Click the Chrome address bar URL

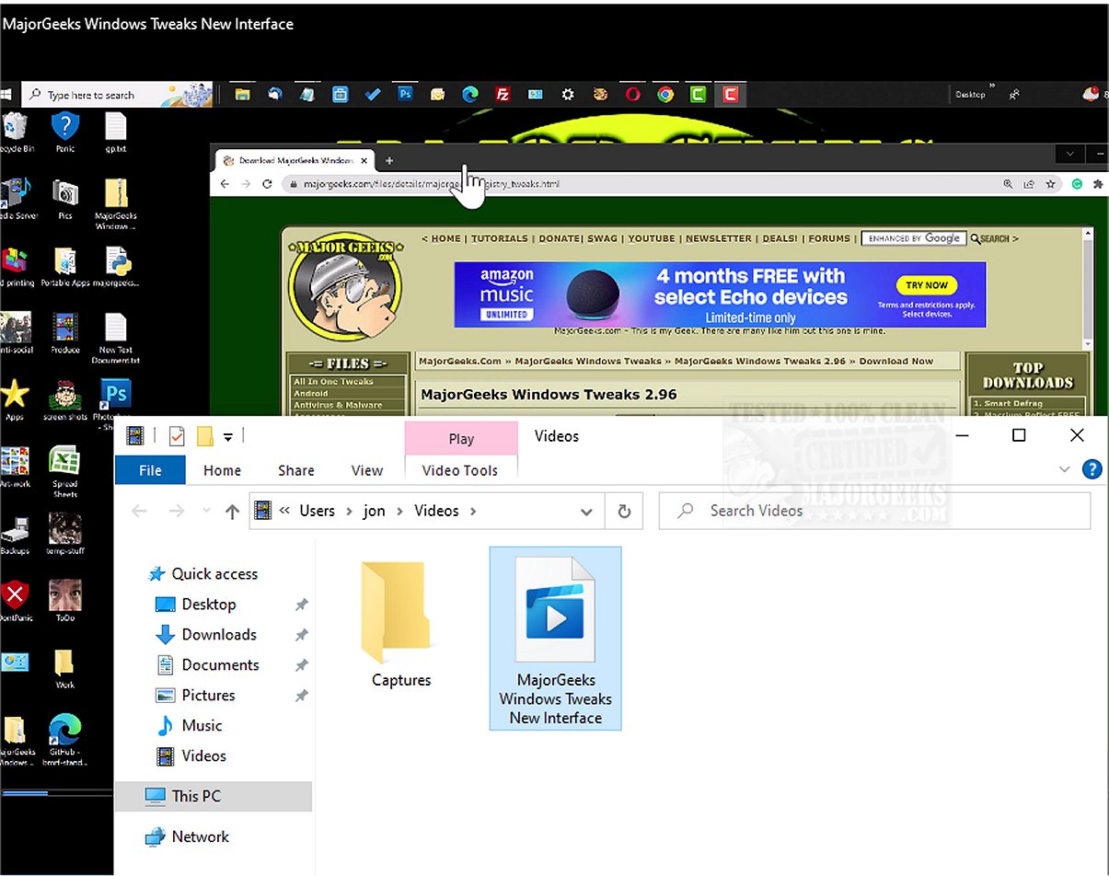pos(431,184)
